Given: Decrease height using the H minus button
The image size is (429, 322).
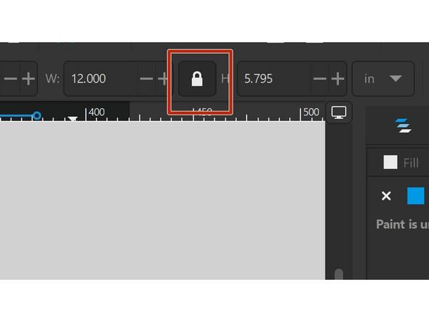Looking at the screenshot, I should 320,79.
